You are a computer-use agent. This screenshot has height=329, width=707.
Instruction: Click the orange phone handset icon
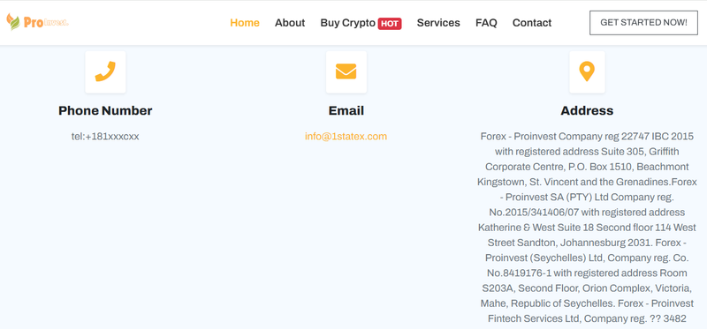point(105,71)
